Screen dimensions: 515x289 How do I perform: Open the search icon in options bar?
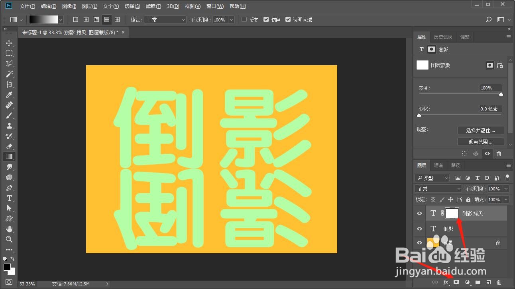tap(489, 19)
